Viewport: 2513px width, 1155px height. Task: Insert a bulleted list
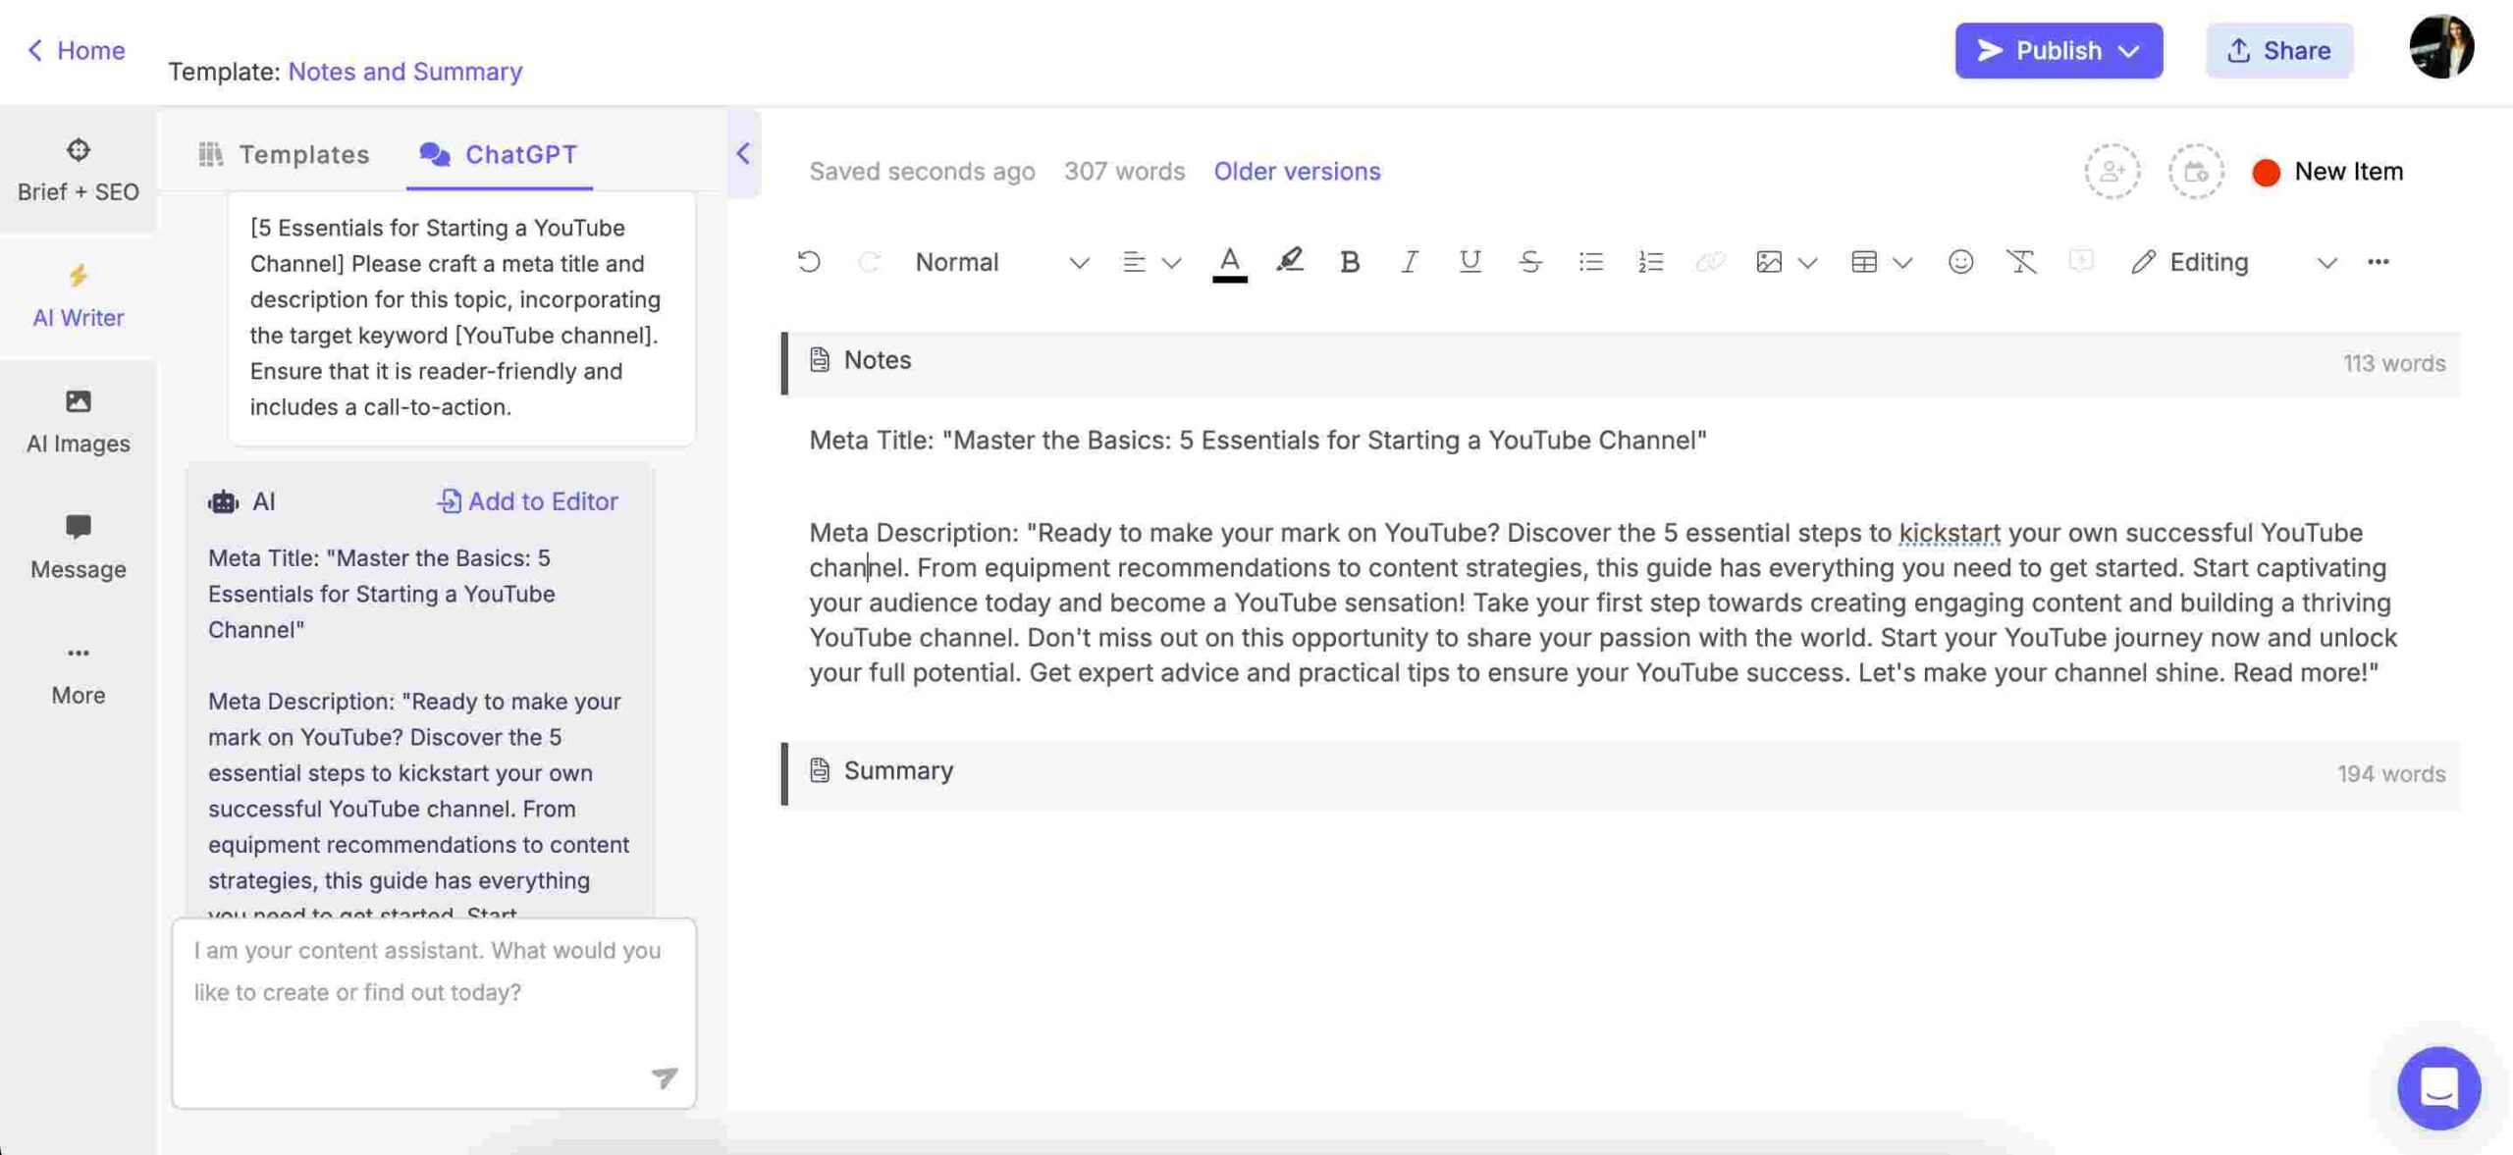click(1590, 262)
